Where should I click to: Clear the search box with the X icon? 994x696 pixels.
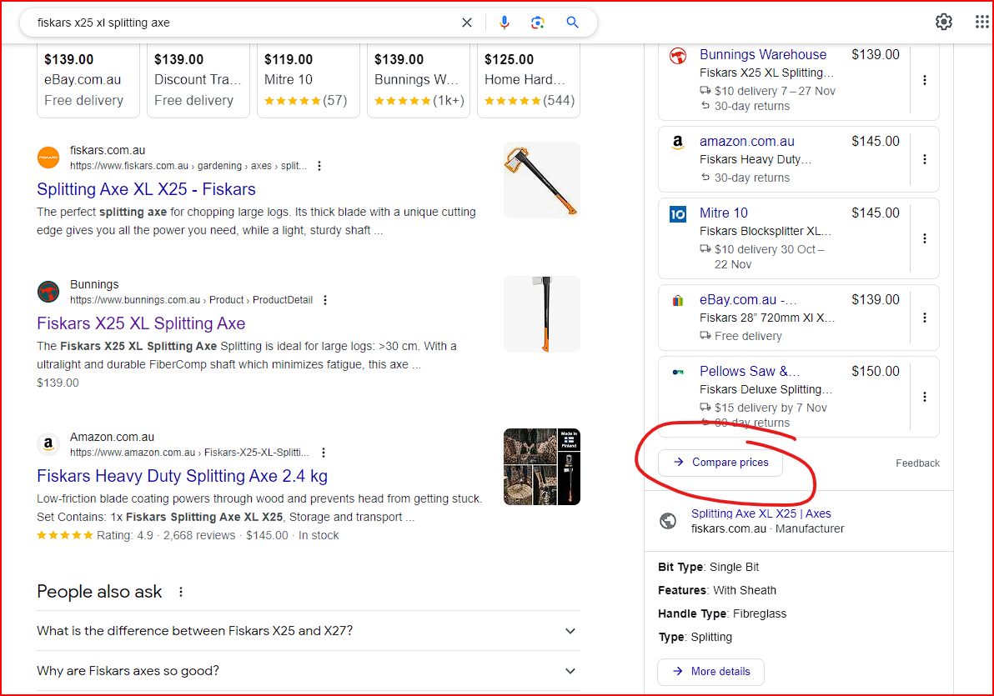pyautogui.click(x=467, y=23)
